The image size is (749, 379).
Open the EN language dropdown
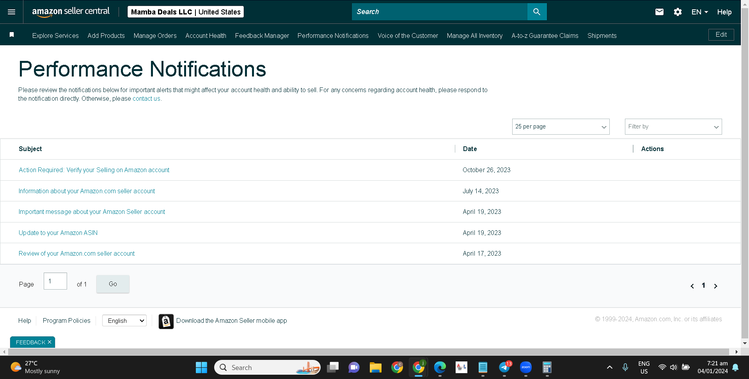tap(700, 12)
